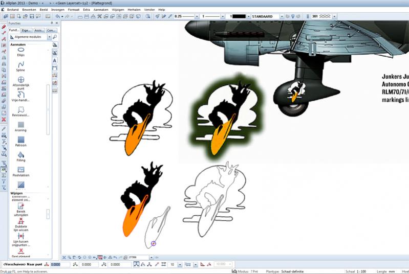Image resolution: width=409 pixels, height=274 pixels.
Task: Click the Undo arrow in top toolbar
Action: [x=57, y=16]
